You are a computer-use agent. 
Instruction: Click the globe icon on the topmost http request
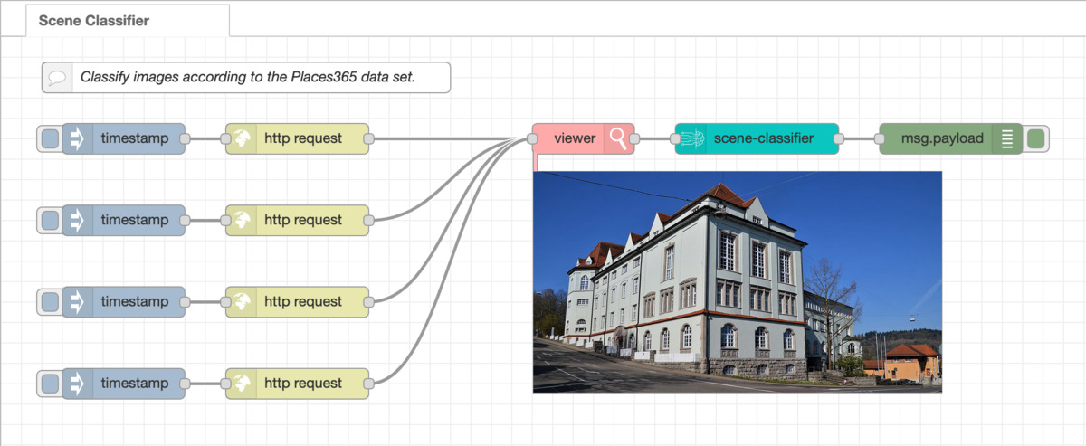tap(242, 138)
